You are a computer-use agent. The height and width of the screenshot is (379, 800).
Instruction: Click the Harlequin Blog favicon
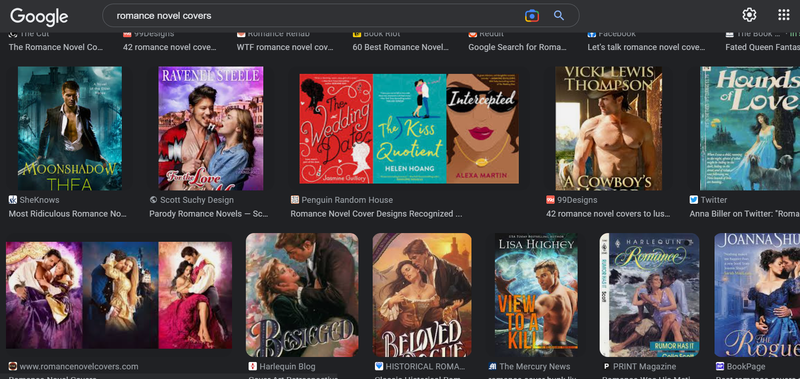pos(252,366)
